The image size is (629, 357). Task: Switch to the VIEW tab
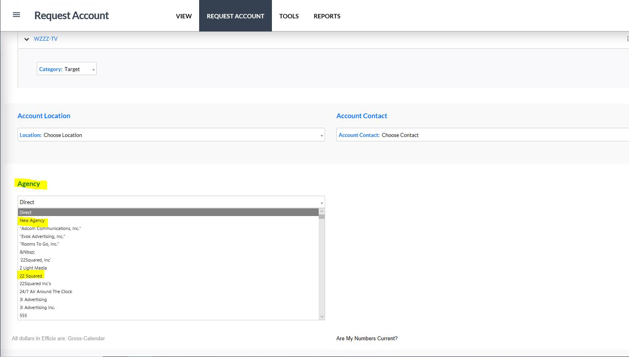184,16
